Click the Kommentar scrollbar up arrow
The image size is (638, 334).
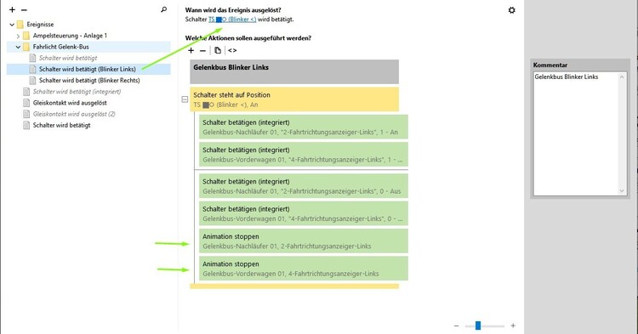(622, 76)
